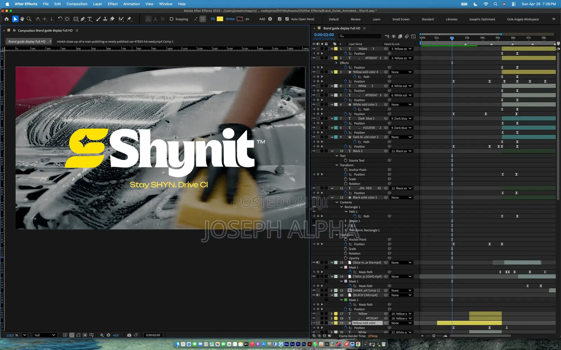Expand the Effects group under layer 2
561x350 pixels.
(336, 63)
